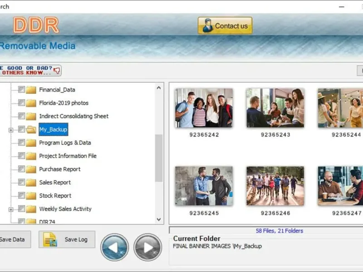Screen dimensions: 363x272
Task: Click the Florida-2019 photos folder icon
Action: coord(31,103)
